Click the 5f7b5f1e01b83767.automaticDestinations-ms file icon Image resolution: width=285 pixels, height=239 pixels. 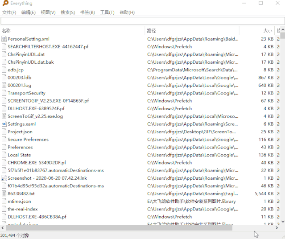tap(4, 170)
